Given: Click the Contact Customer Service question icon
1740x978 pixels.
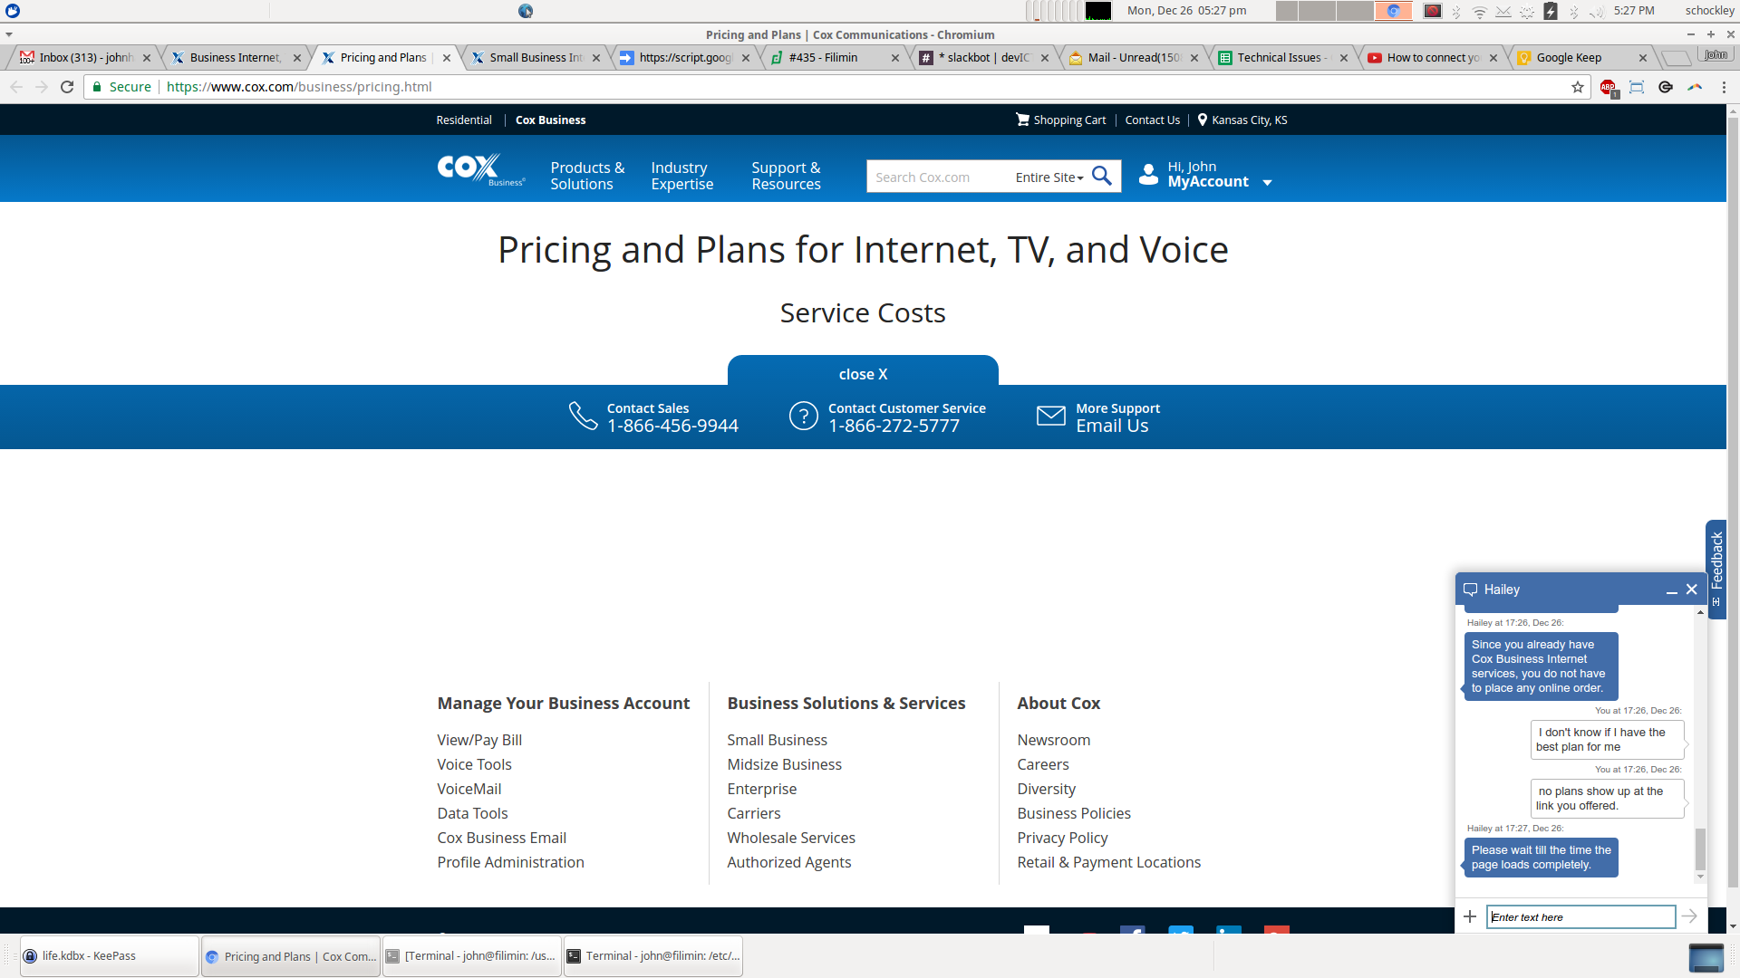Looking at the screenshot, I should coord(804,416).
